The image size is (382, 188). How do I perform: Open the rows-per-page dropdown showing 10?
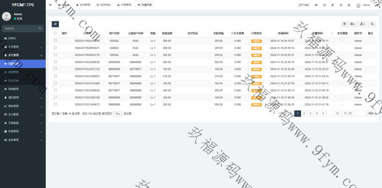tap(118, 114)
